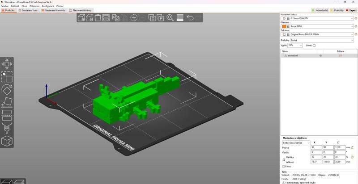Screen dimensions: 358x184
Task: Switch to the Nastavení filamentu tab
Action: pyautogui.click(x=53, y=10)
